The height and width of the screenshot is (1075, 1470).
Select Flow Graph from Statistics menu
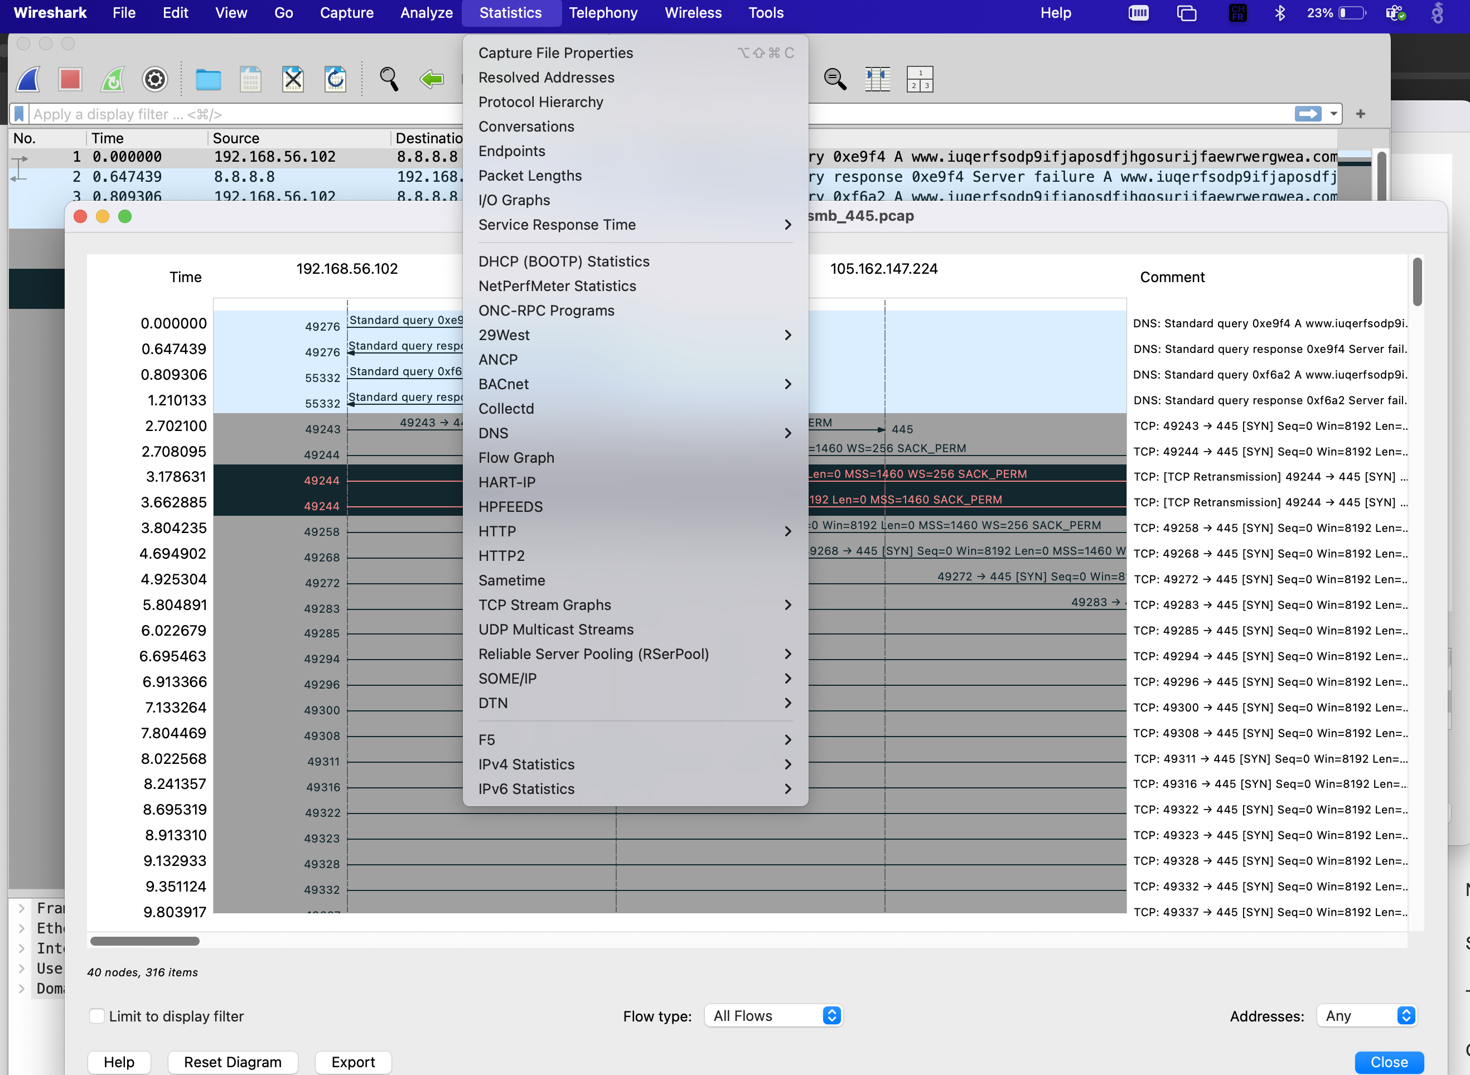point(516,458)
